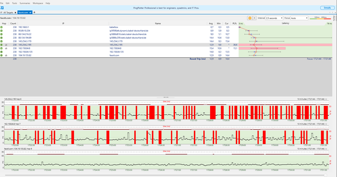Viewport: 337px width, 177px height.
Task: Pause the trace with the orange button
Action: (250, 18)
